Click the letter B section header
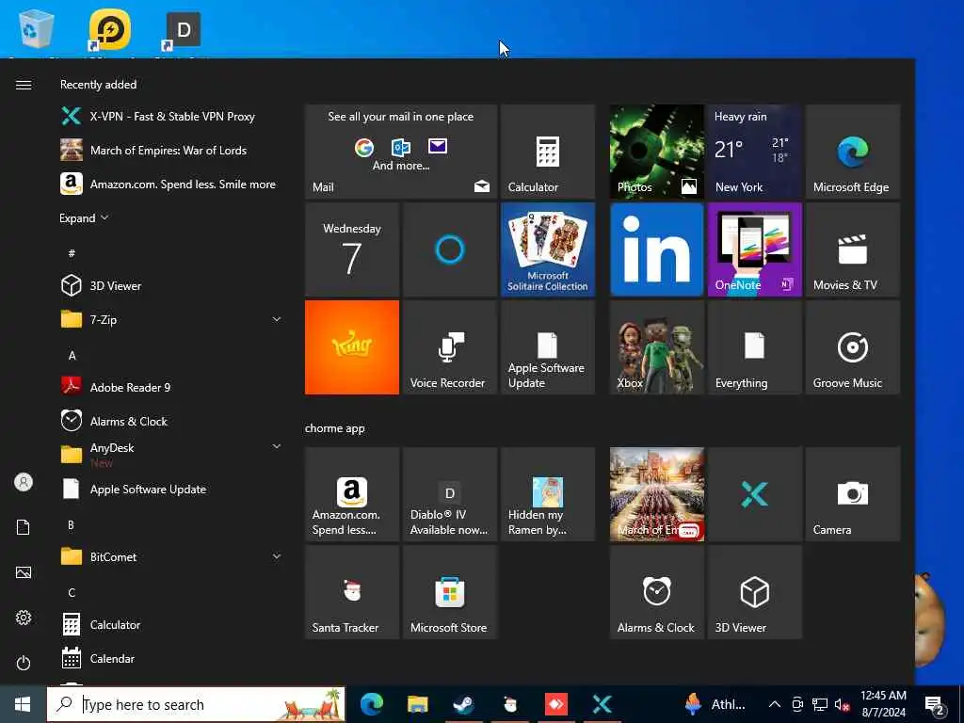Image resolution: width=964 pixels, height=723 pixels. [x=72, y=525]
